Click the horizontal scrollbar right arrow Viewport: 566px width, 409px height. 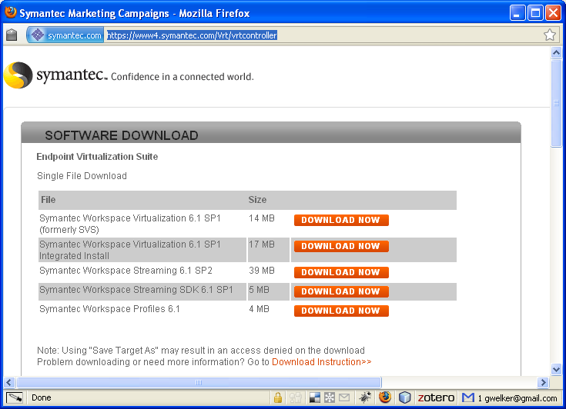pyautogui.click(x=543, y=382)
